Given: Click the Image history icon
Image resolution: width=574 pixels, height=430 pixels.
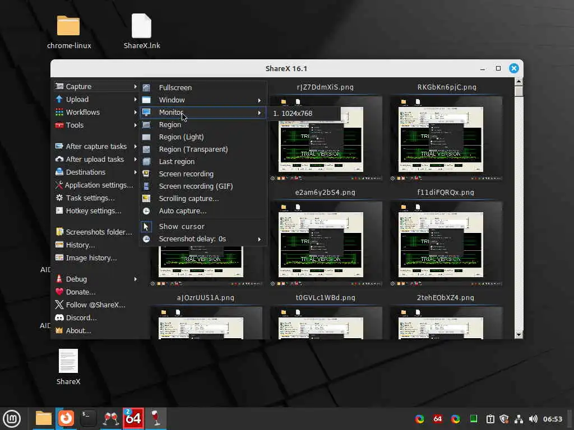Looking at the screenshot, I should [x=59, y=258].
